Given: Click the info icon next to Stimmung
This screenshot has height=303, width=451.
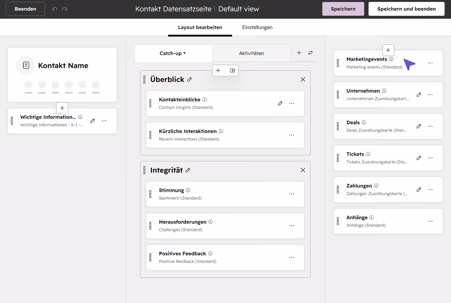Looking at the screenshot, I should click(188, 190).
